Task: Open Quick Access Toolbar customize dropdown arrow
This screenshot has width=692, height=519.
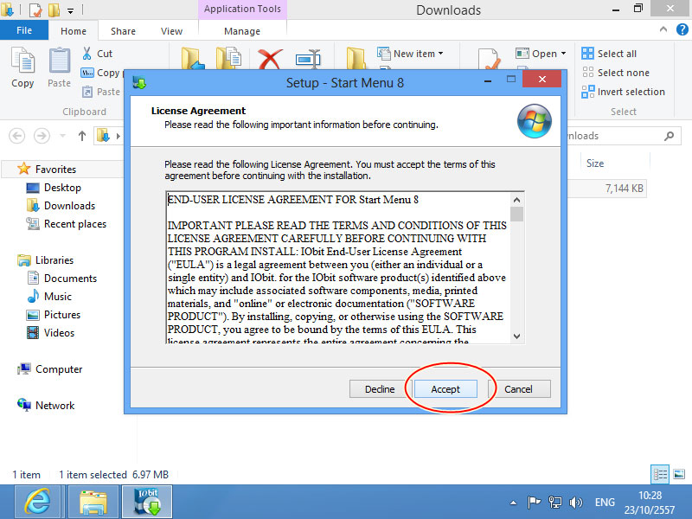Action: point(71,10)
